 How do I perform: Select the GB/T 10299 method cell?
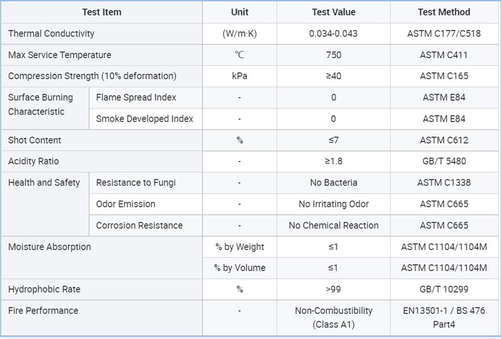click(x=443, y=289)
